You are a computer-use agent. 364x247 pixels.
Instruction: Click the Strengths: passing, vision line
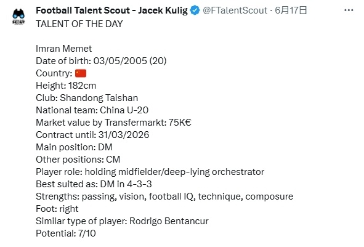click(x=164, y=196)
